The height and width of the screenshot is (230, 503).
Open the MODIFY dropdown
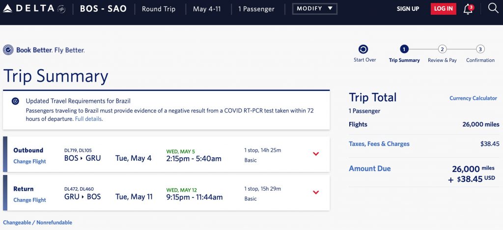(314, 9)
